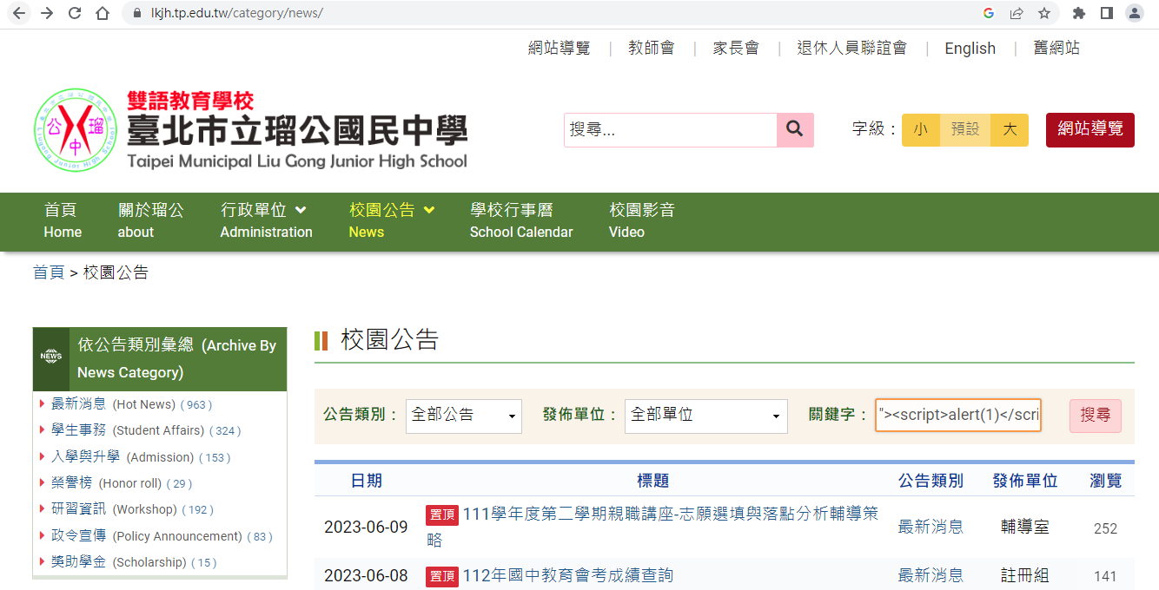Click the pink 搜尋 filter button
Image resolution: width=1159 pixels, height=590 pixels.
[1096, 416]
